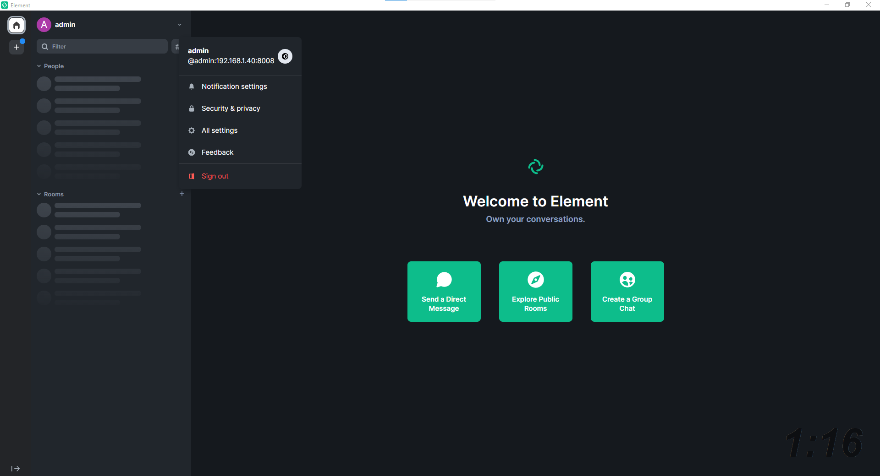
Task: Click the expand sidebar arrow icon
Action: point(16,468)
